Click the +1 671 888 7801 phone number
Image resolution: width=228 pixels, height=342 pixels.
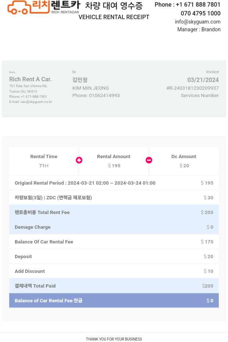(x=198, y=4)
